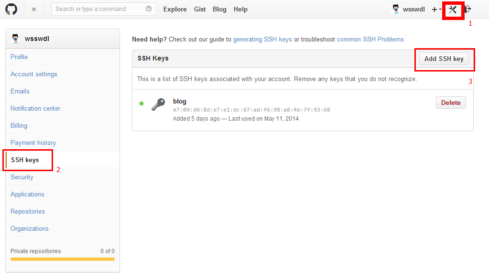Click the sidebar wsswdl profile avatar
The height and width of the screenshot is (277, 489).
click(16, 39)
